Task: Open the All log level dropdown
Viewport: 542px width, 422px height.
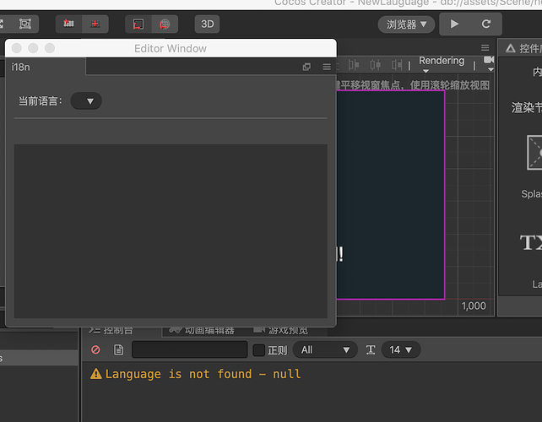Action: click(324, 349)
